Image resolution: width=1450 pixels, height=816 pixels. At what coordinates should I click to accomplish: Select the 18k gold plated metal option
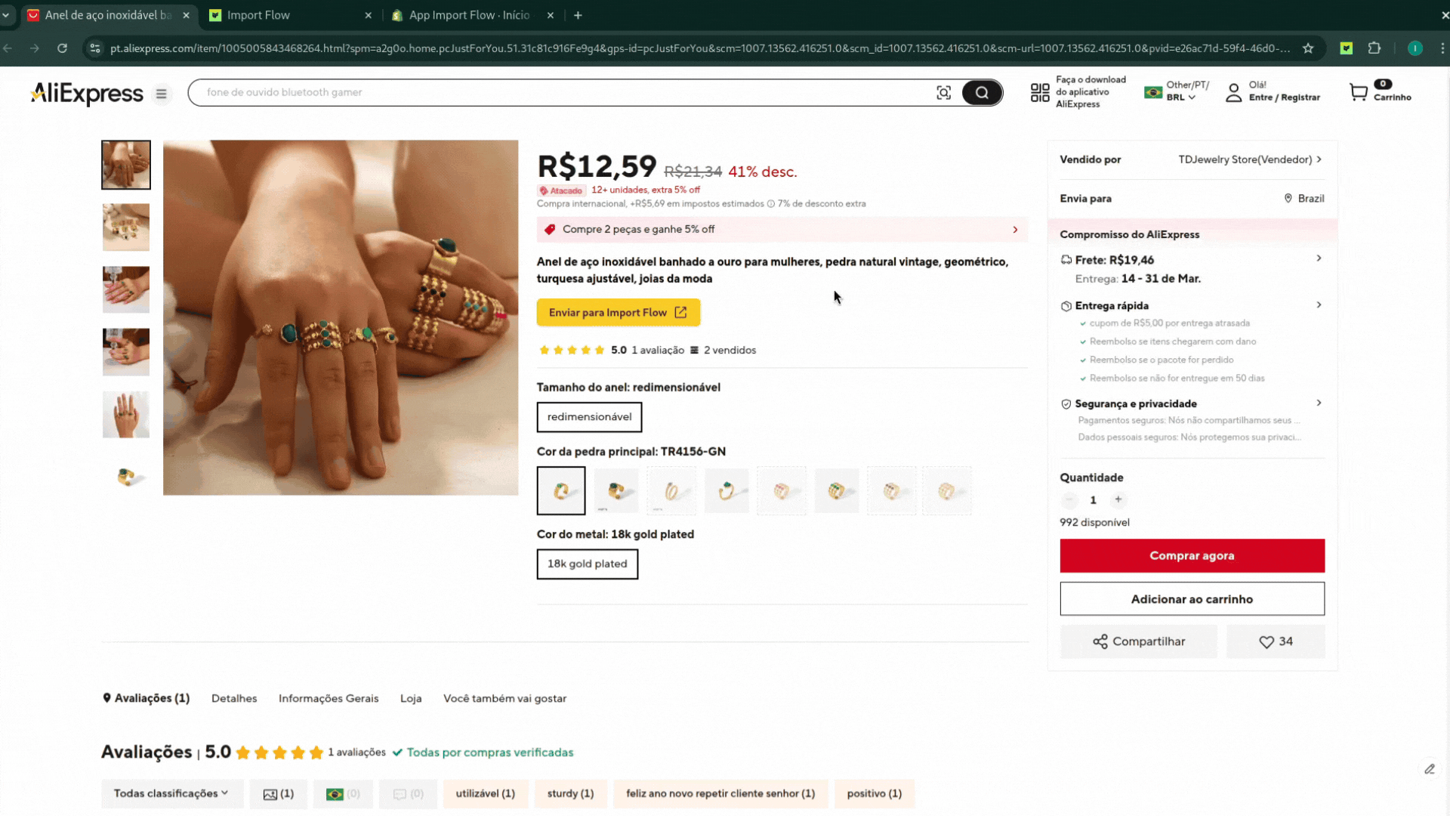coord(587,564)
